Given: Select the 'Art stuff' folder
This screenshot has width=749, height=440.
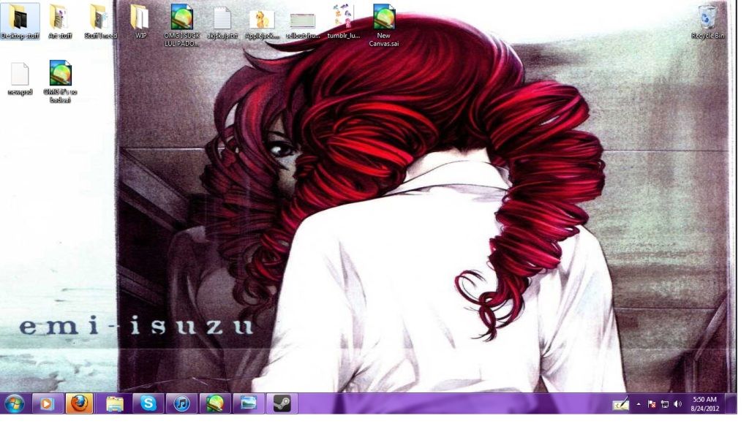Looking at the screenshot, I should (x=60, y=21).
